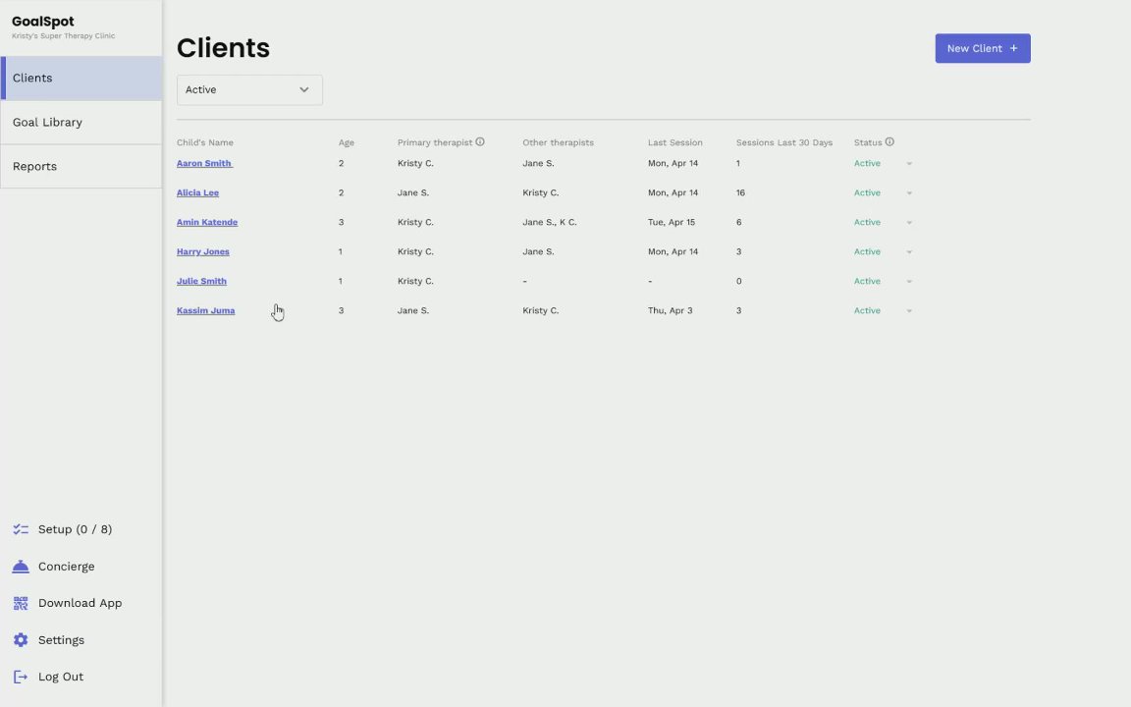Image resolution: width=1131 pixels, height=707 pixels.
Task: Open status dropdown arrow for Harry Jones
Action: [909, 252]
